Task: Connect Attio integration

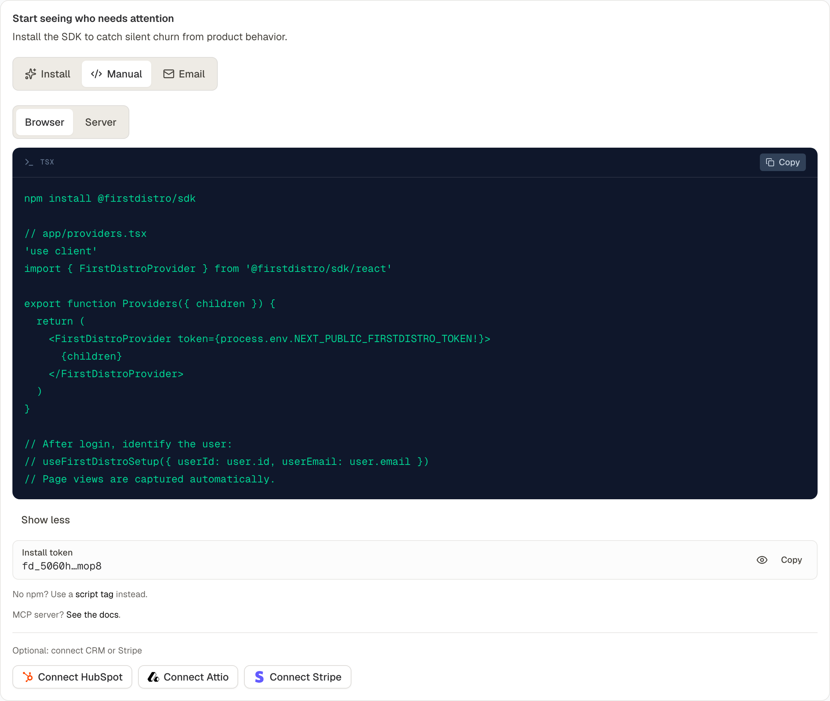Action: click(x=188, y=677)
